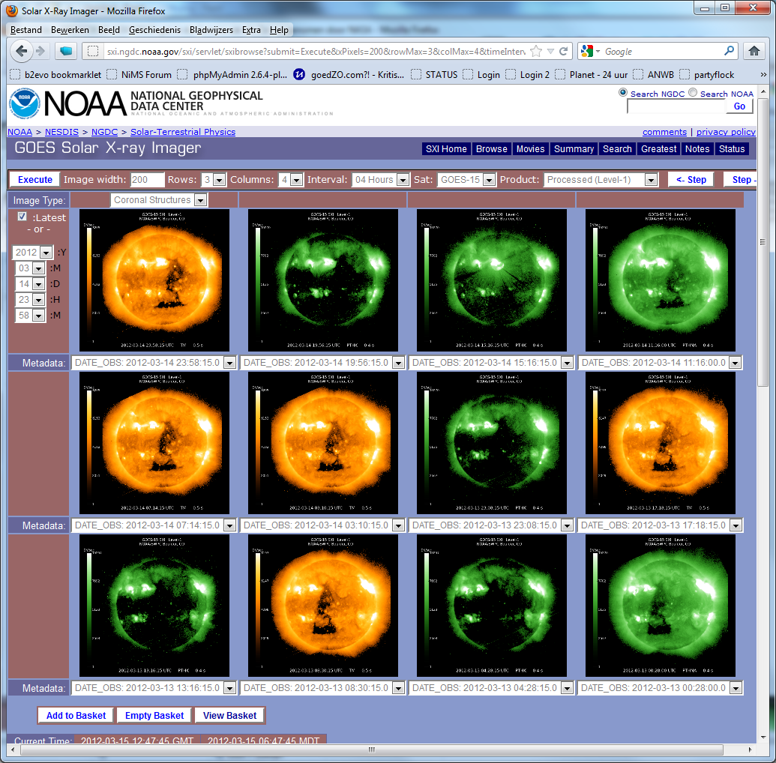Viewport: 776px width, 763px height.
Task: Open the privacy policy link
Action: 725,131
